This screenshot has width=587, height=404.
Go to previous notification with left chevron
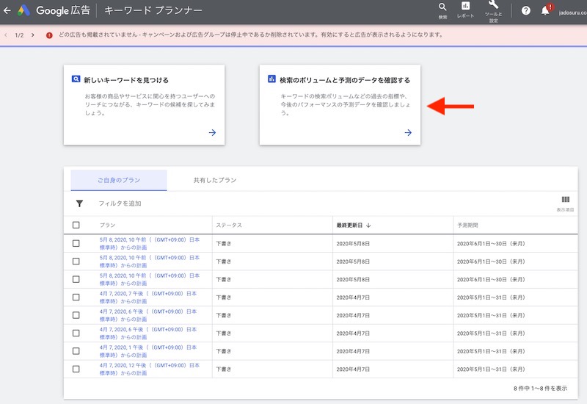pos(7,35)
